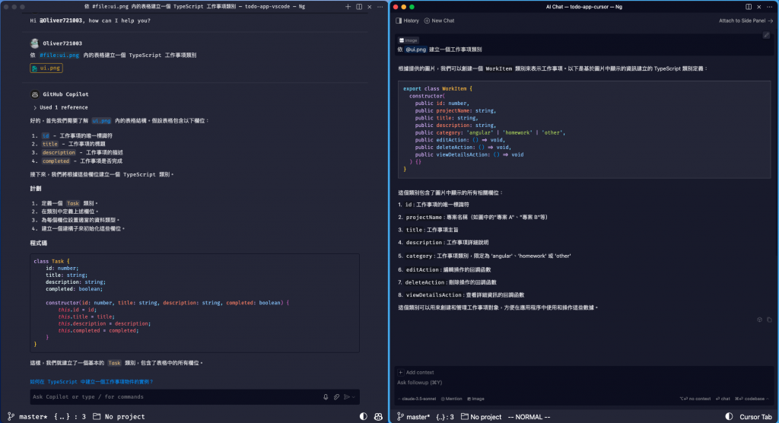This screenshot has height=423, width=779.
Task: Click the {..} : 3 indicator in VS Code status bar
Action: click(x=69, y=417)
